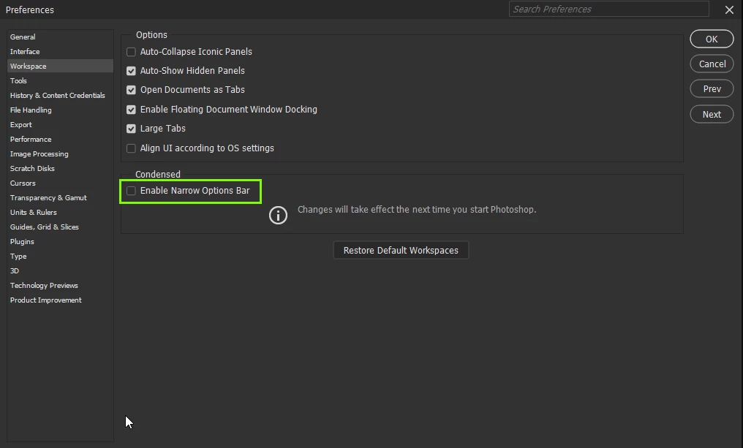Go to Transparency & Gamut settings

60,198
